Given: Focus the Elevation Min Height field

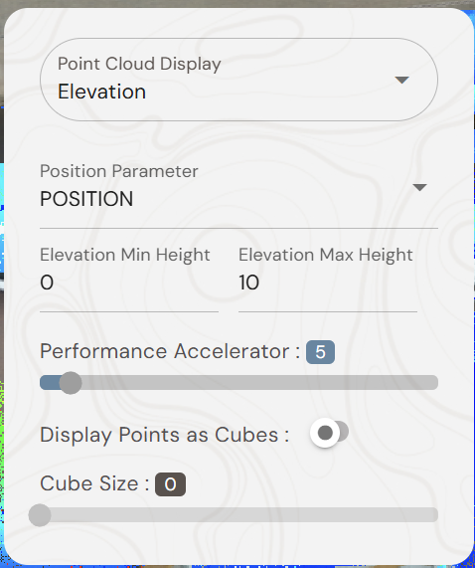Looking at the screenshot, I should point(129,283).
